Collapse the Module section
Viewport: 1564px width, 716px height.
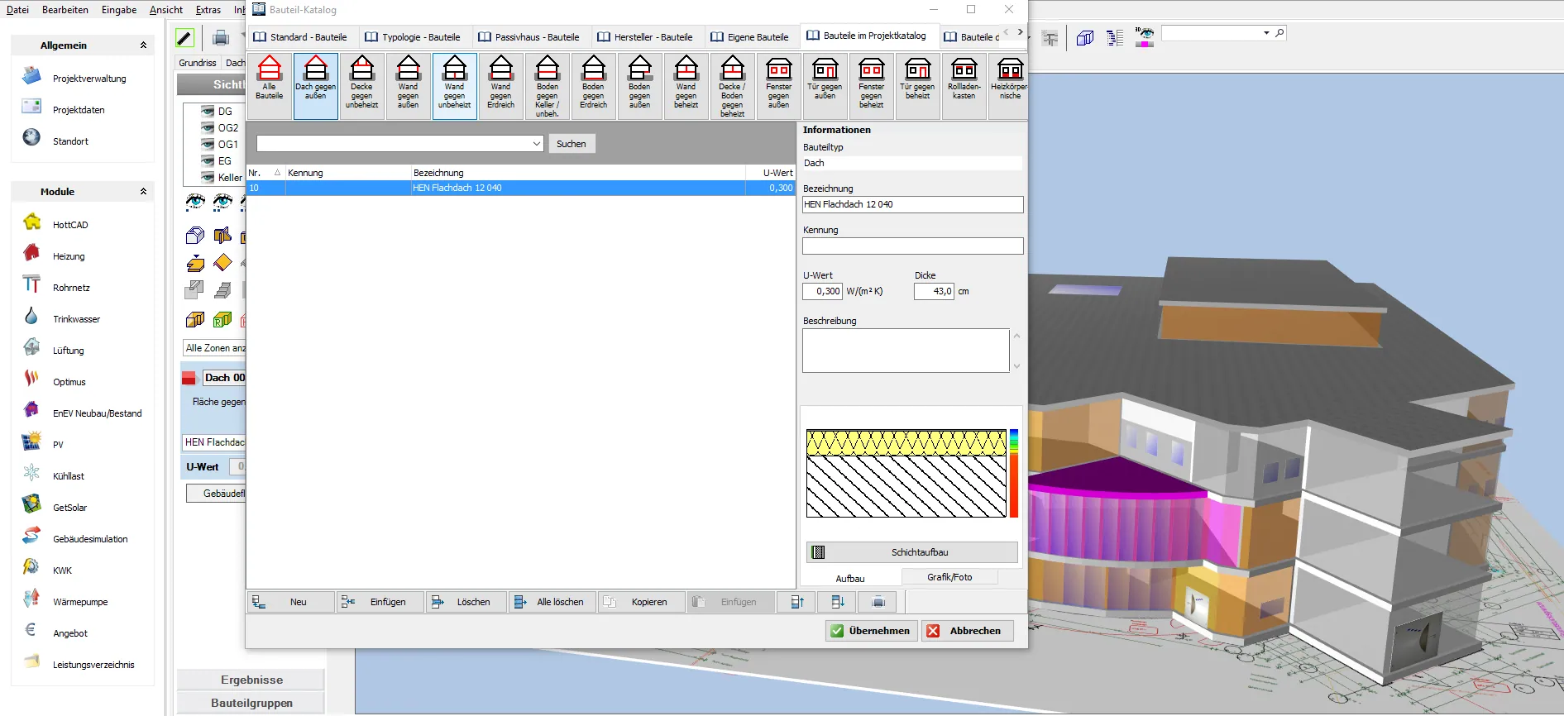click(143, 192)
